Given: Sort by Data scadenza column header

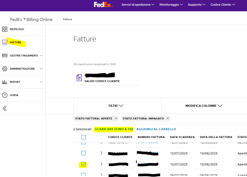Looking at the screenshot, I should coord(182,137).
